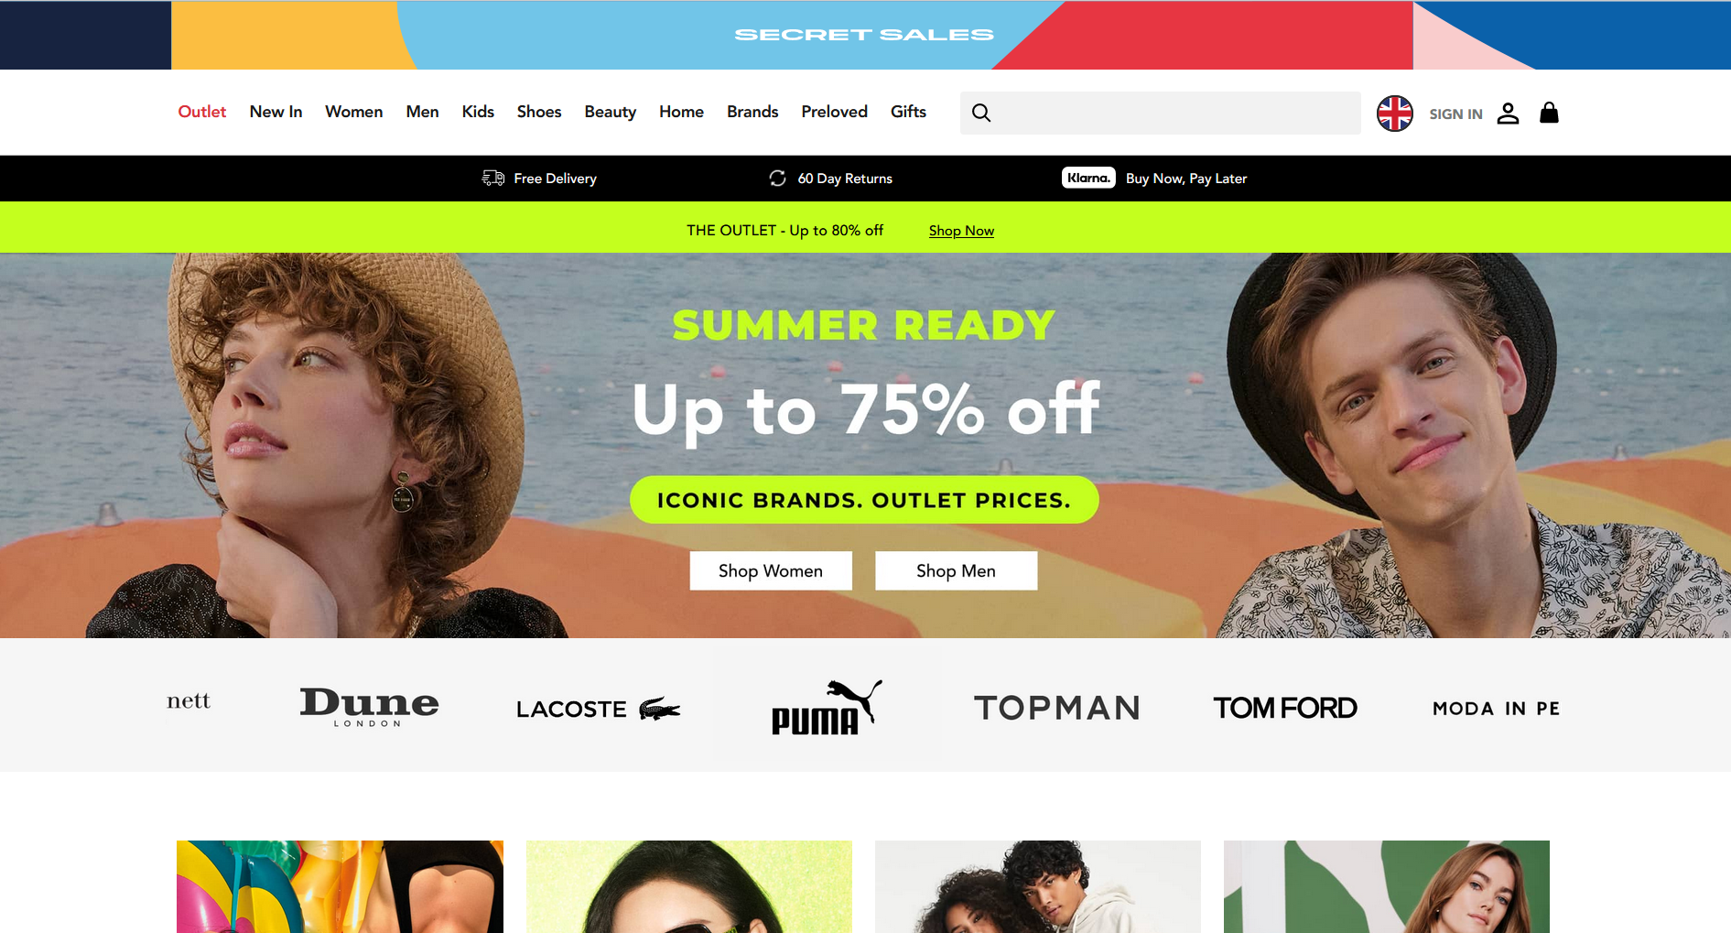
Task: Click the SIGN IN link
Action: (1455, 114)
